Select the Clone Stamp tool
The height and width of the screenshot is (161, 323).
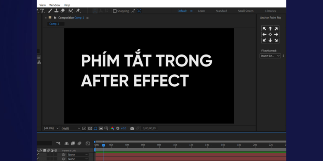(56, 11)
